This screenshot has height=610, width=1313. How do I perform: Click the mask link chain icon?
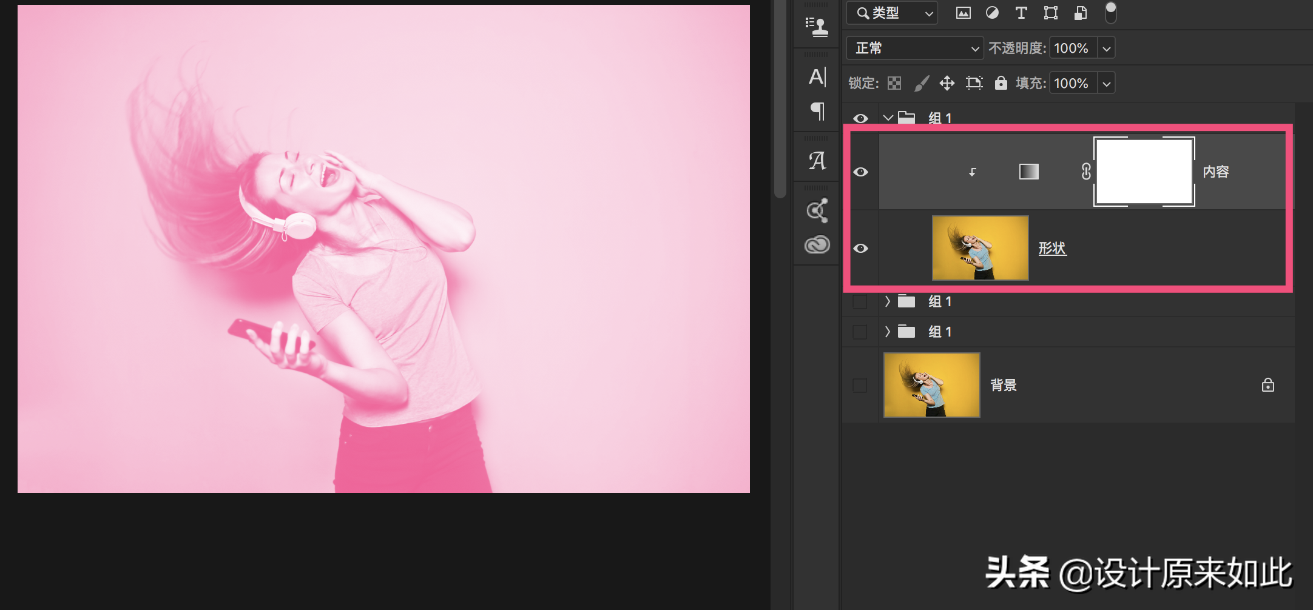coord(1086,172)
